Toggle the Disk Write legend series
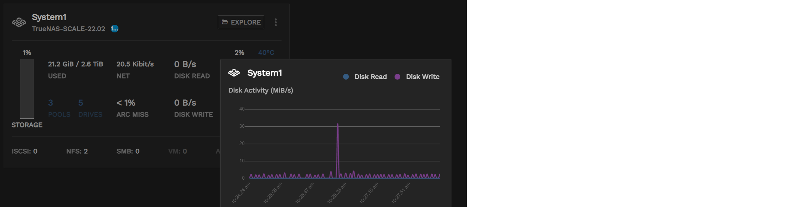This screenshot has height=207, width=792. tap(417, 77)
